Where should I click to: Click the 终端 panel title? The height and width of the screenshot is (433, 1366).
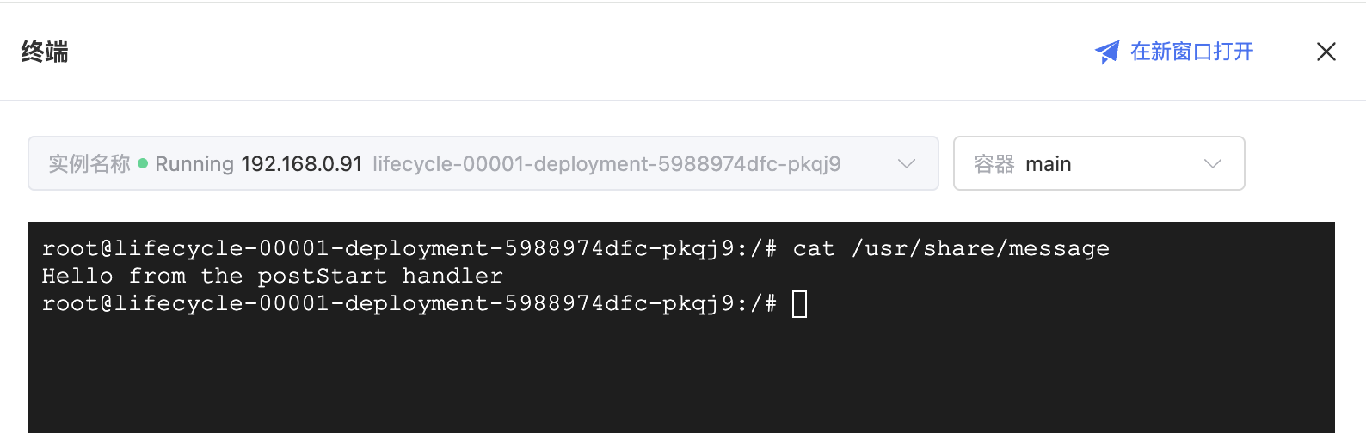coord(45,52)
